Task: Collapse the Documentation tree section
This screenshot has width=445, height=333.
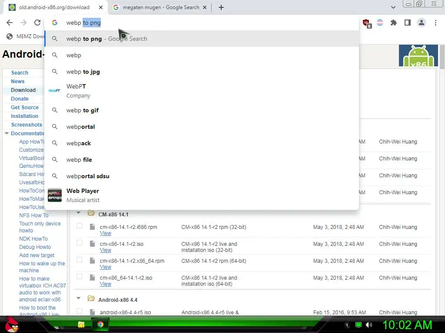Action: coord(7,133)
